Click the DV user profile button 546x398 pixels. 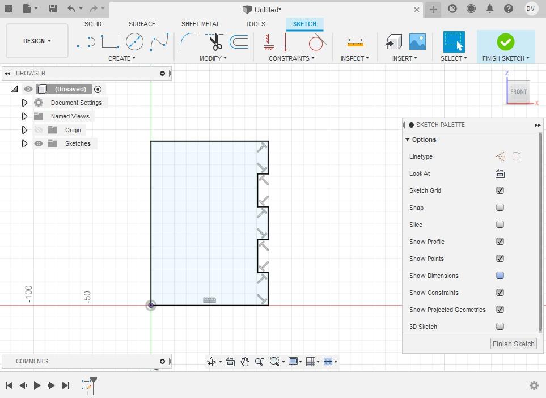point(530,9)
